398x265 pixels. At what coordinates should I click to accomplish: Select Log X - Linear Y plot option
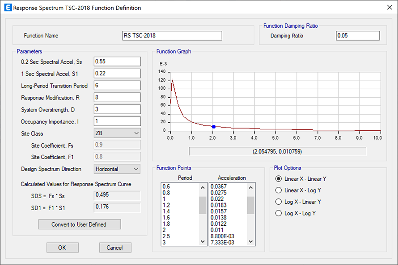pos(279,202)
